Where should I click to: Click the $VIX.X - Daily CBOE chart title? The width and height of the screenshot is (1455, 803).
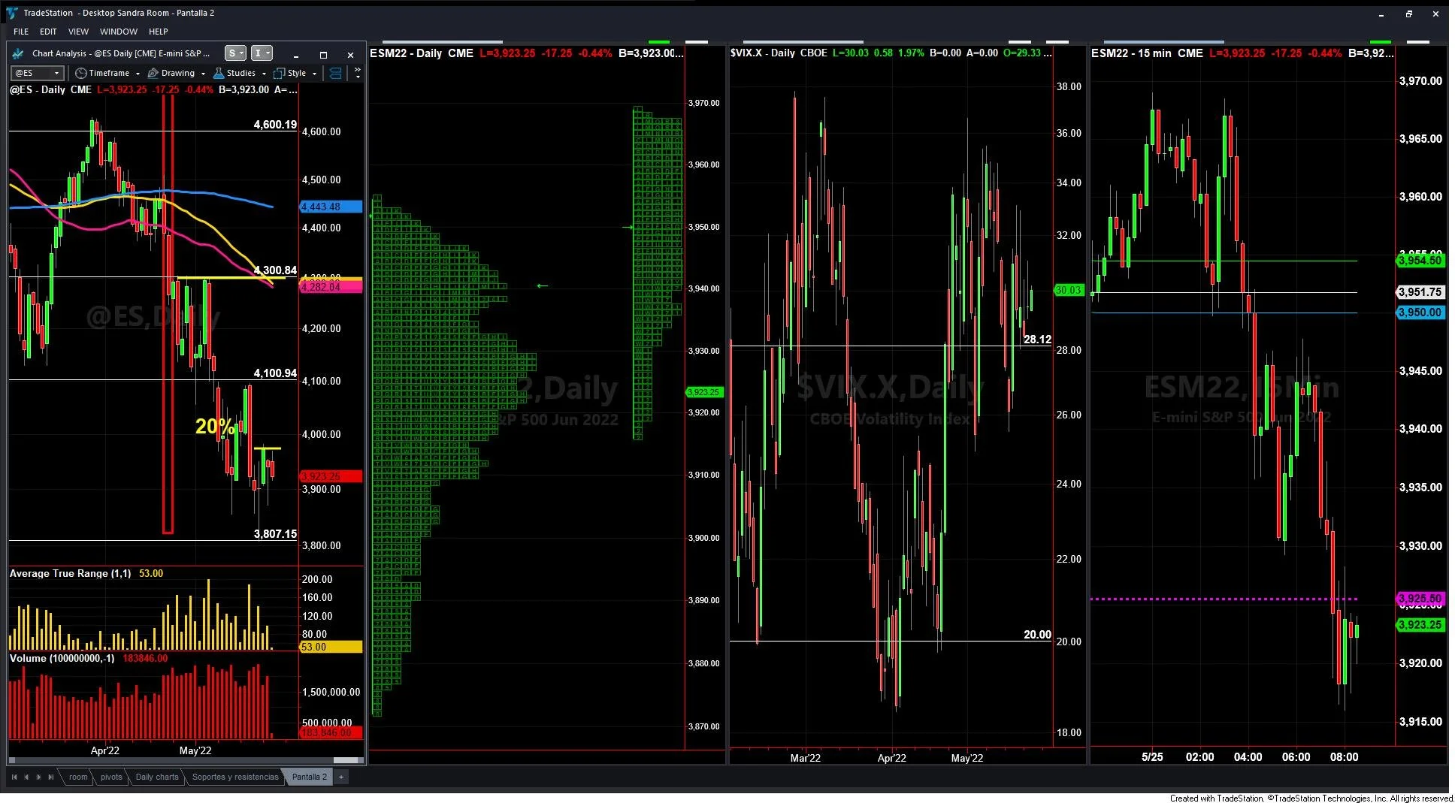tap(779, 53)
